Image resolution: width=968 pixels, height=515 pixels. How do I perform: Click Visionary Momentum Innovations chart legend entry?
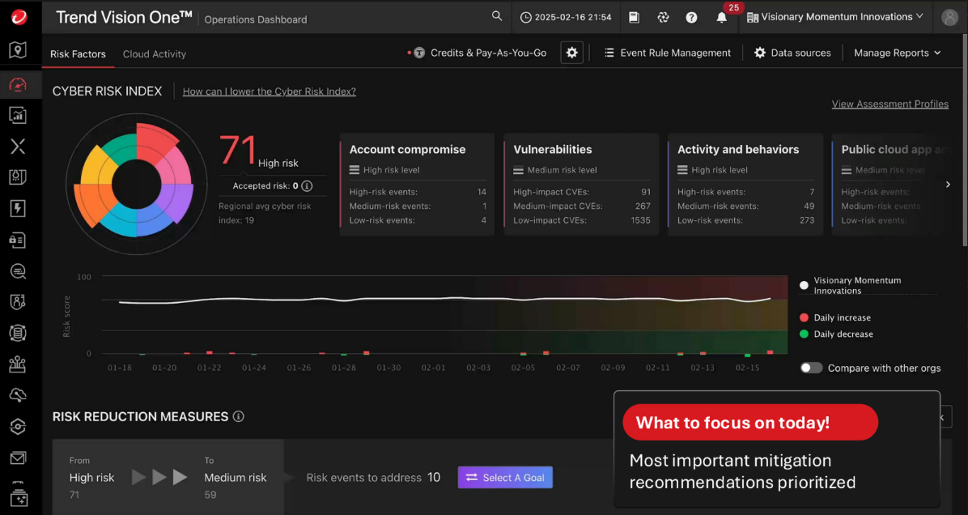[x=850, y=285]
